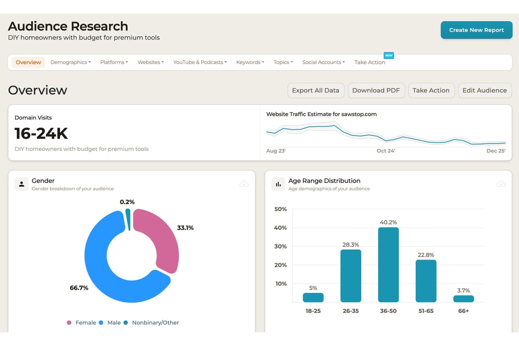Viewport: 519px width, 346px height.
Task: Click the Domain Visits label
Action: 33,118
